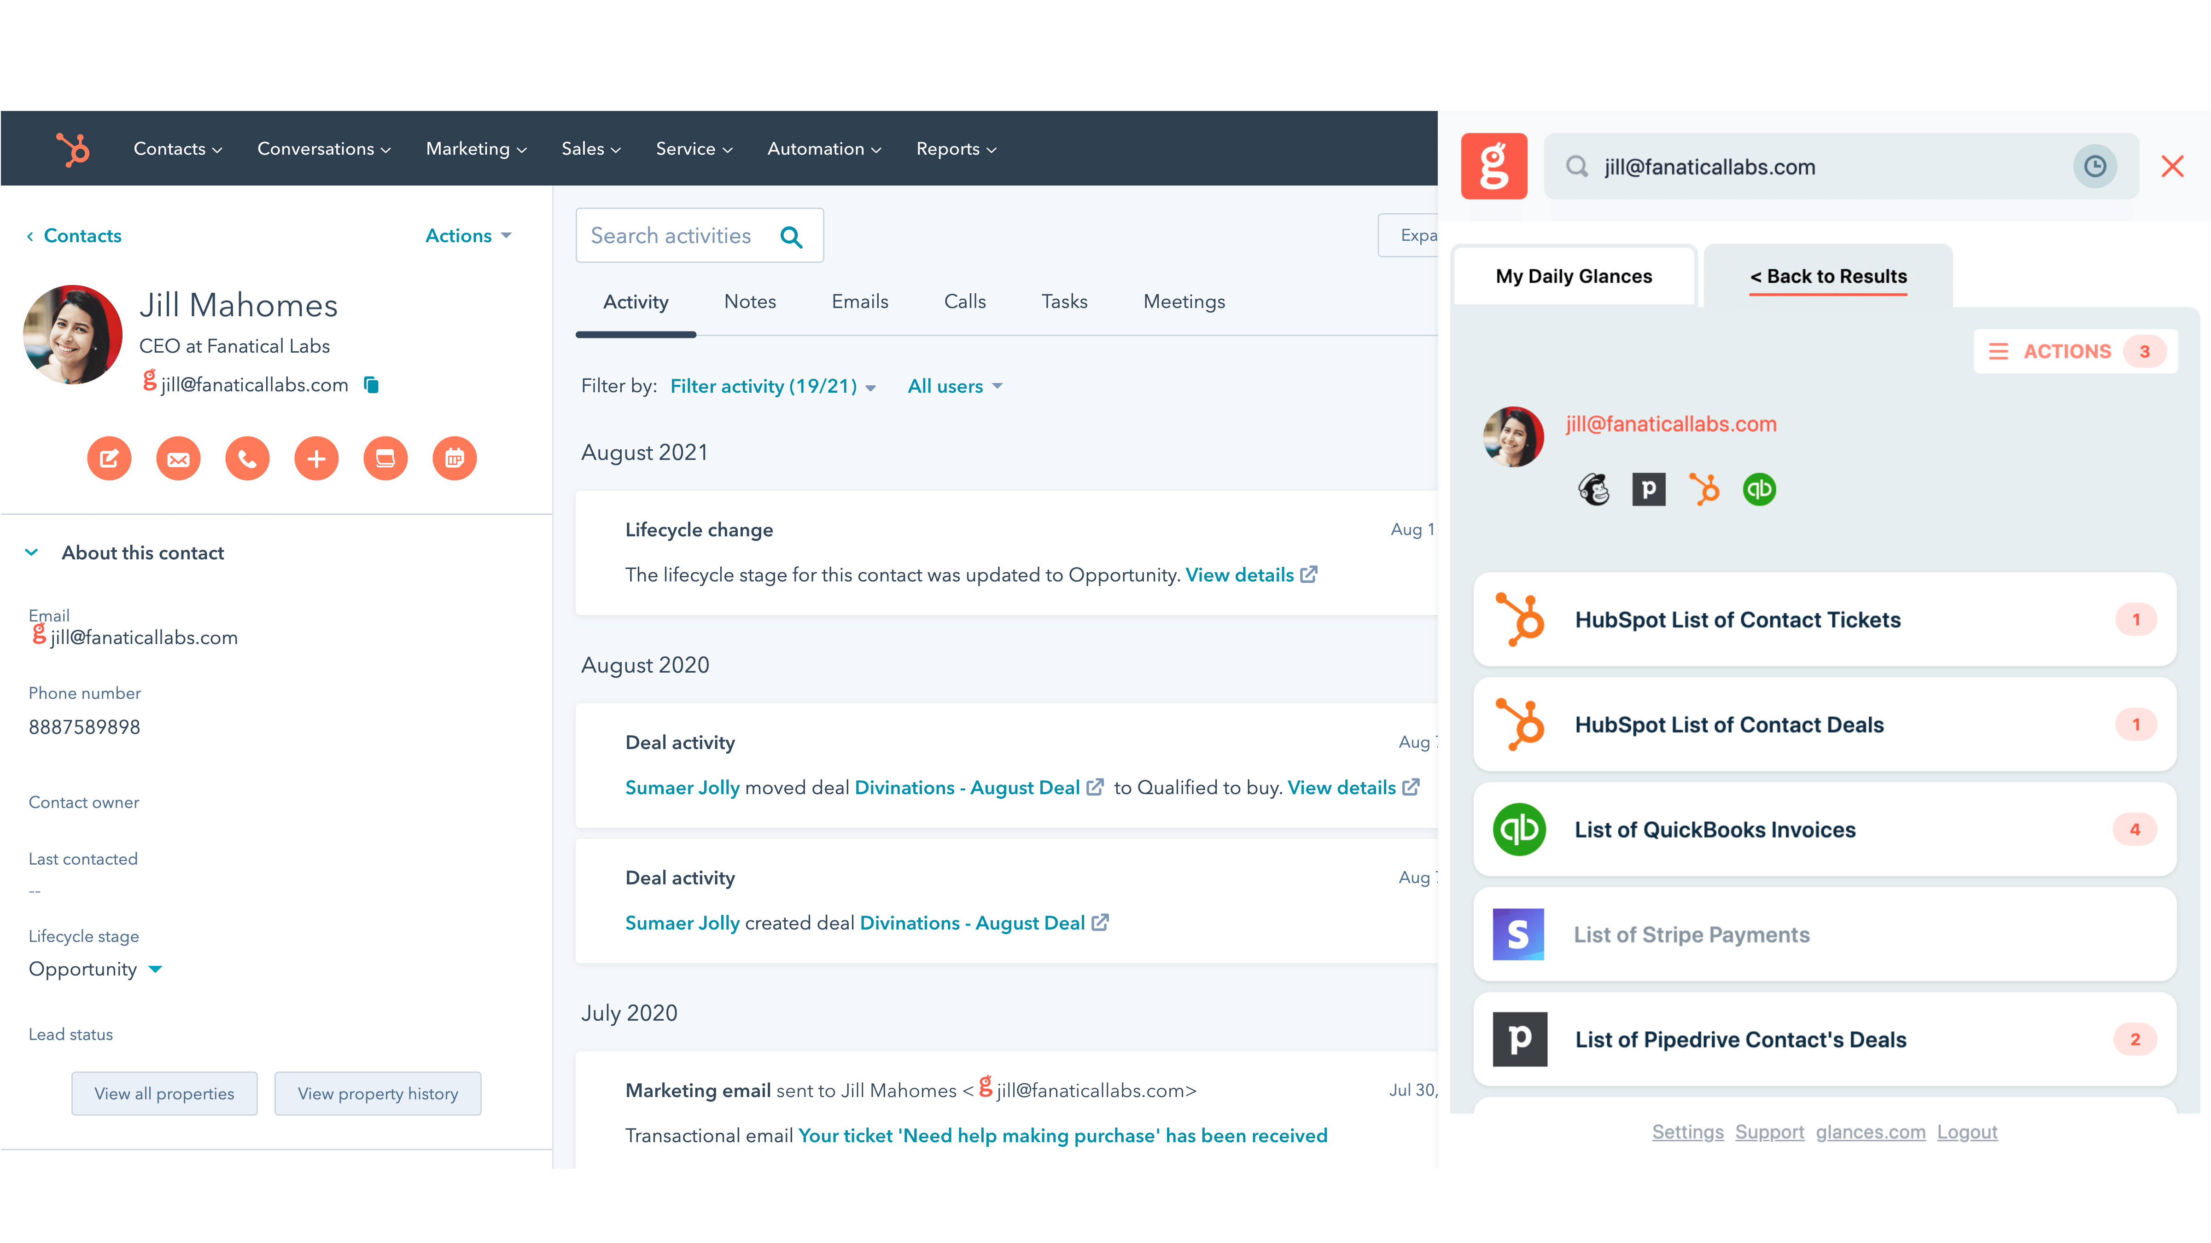Screen dimensions: 2211x1243
Task: Click View all properties button
Action: pos(164,1094)
